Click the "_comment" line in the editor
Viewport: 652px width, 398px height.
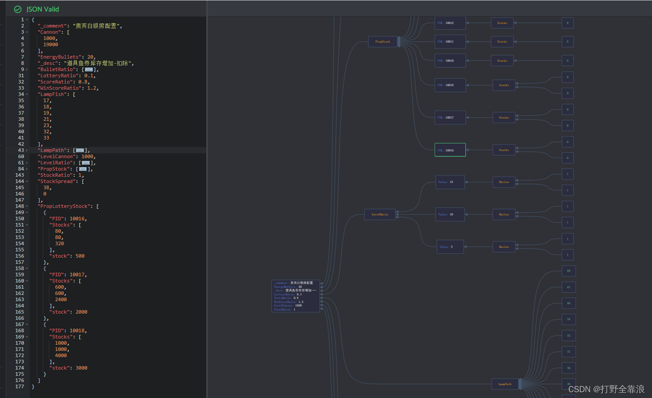(80, 26)
